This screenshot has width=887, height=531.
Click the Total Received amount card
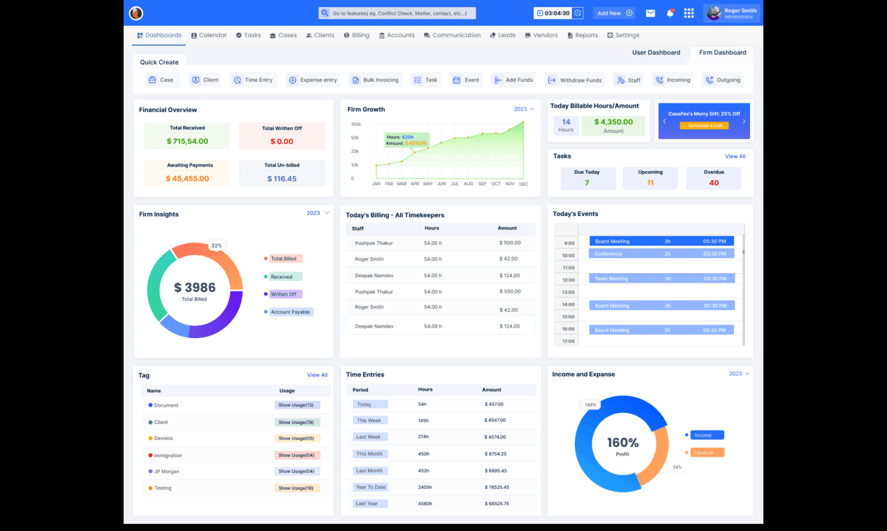(187, 136)
